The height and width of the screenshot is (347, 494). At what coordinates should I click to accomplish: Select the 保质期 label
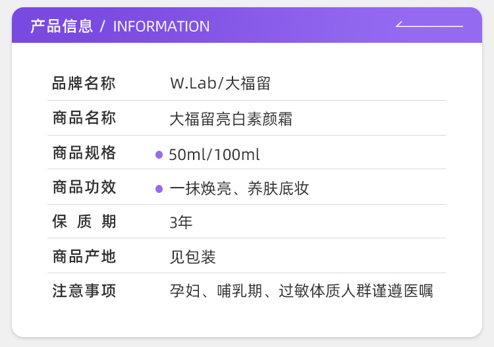pyautogui.click(x=84, y=222)
